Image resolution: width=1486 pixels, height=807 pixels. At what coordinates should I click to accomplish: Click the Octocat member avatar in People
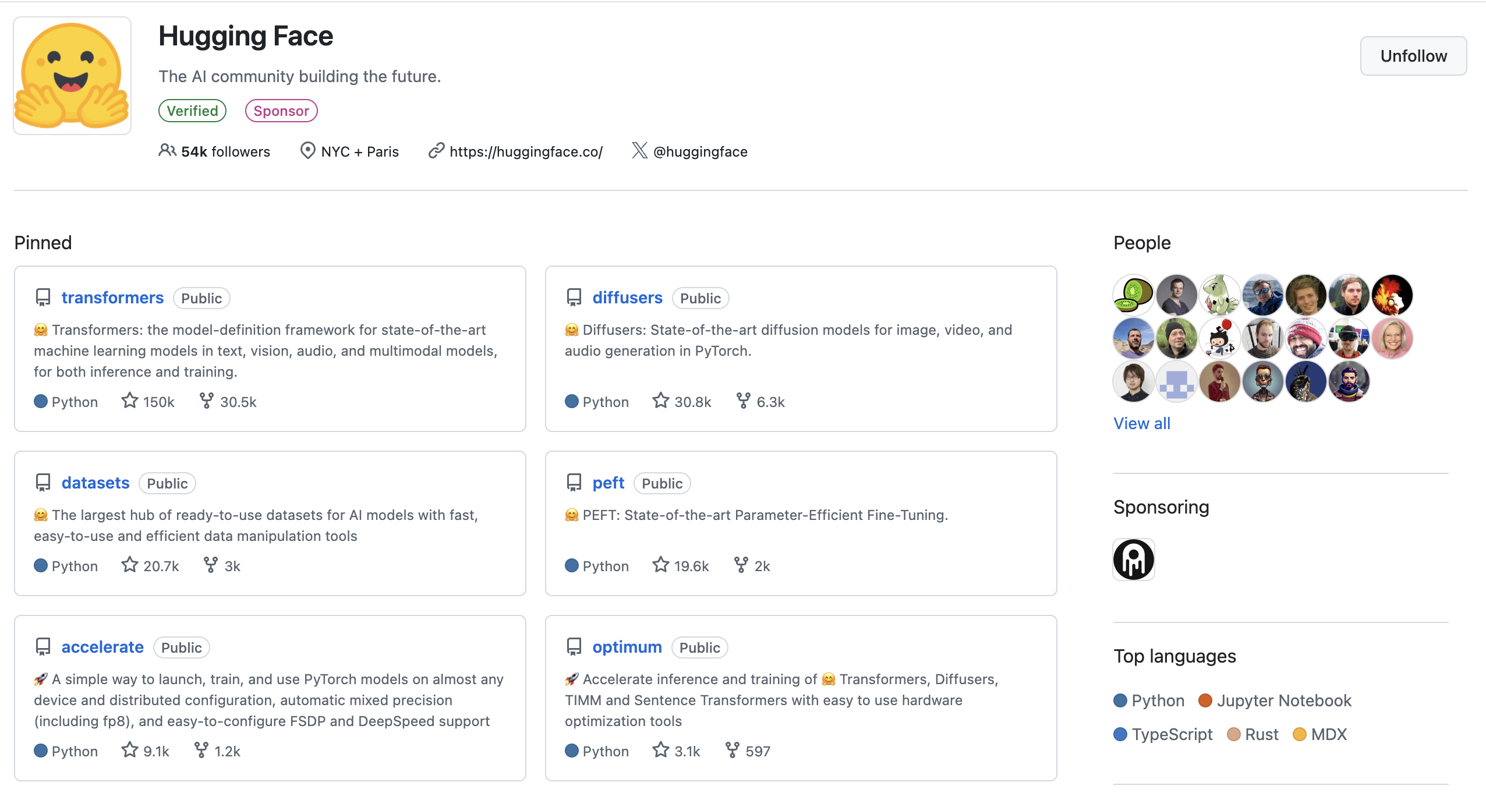pyautogui.click(x=1219, y=338)
